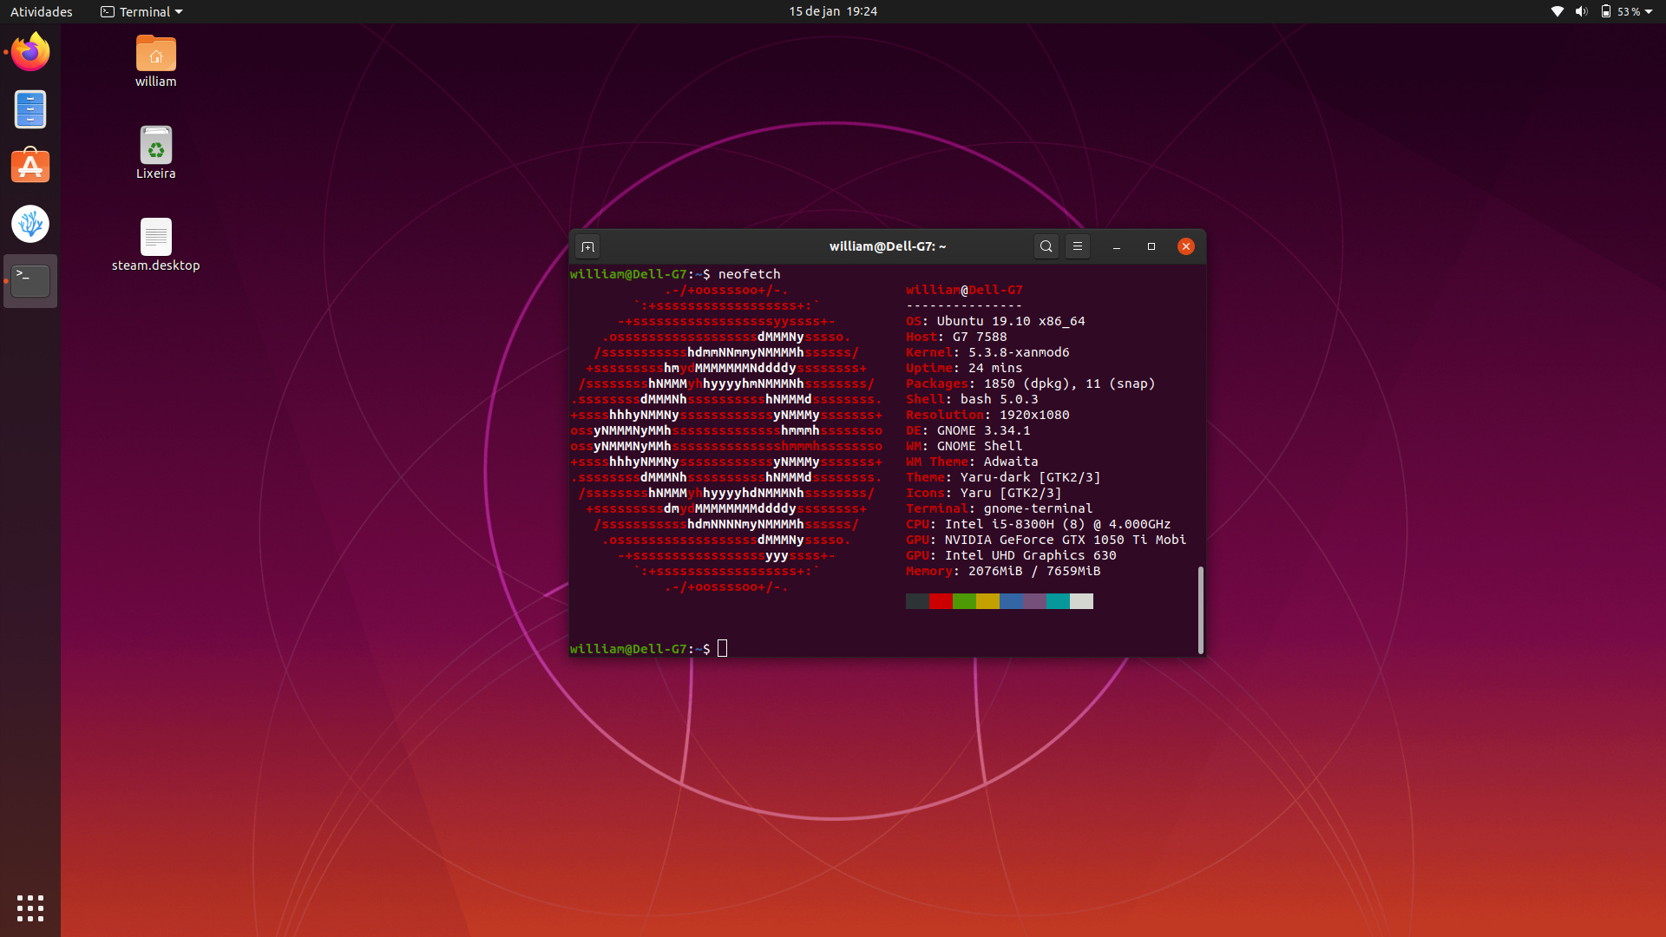The height and width of the screenshot is (937, 1666).
Task: Select the Lixeira trash icon
Action: click(x=156, y=146)
